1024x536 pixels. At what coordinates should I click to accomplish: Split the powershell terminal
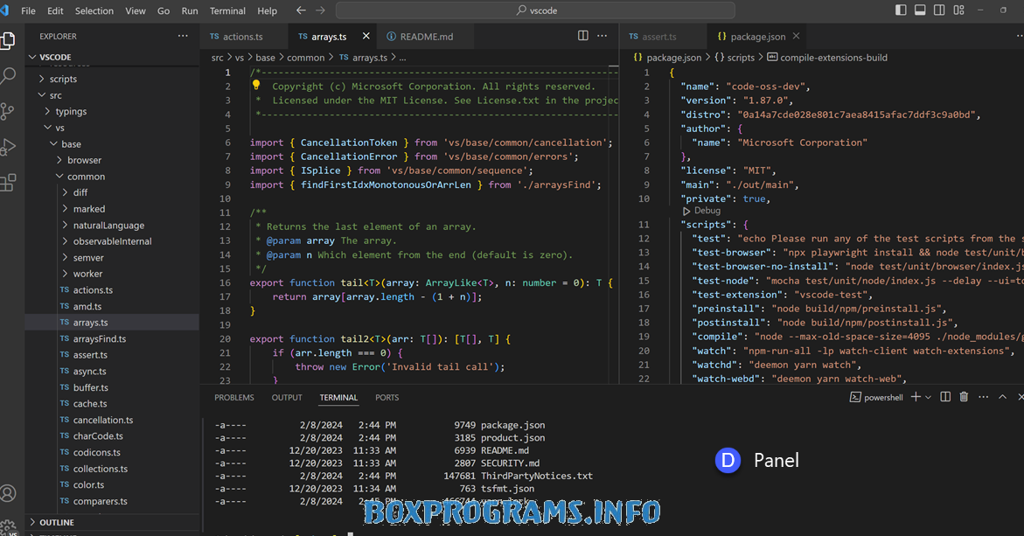945,397
